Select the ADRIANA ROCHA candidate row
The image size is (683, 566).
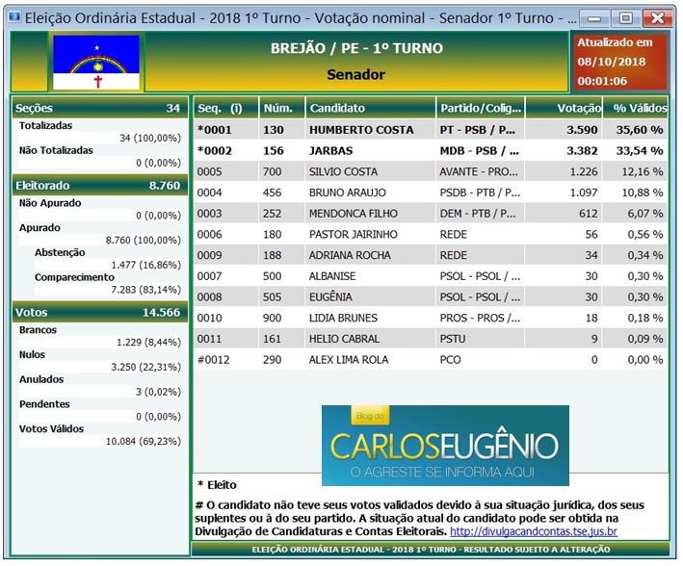pyautogui.click(x=431, y=255)
